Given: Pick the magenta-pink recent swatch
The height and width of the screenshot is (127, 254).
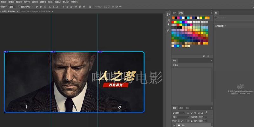Looking at the screenshot, I should pyautogui.click(x=178, y=18).
